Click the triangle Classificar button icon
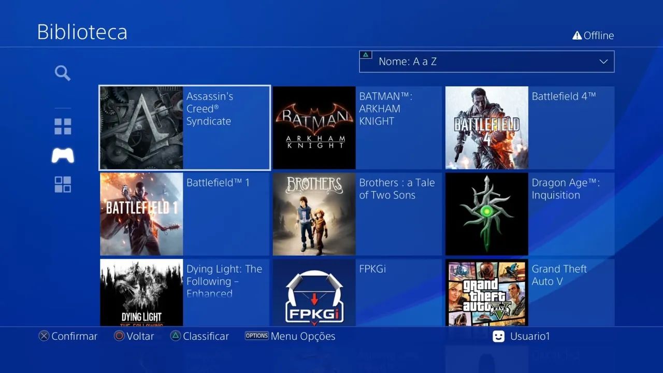Image resolution: width=663 pixels, height=373 pixels. pyautogui.click(x=176, y=336)
